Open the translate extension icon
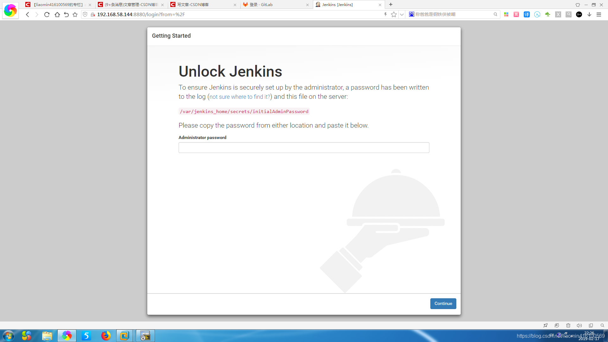Image resolution: width=608 pixels, height=342 pixels. click(527, 15)
